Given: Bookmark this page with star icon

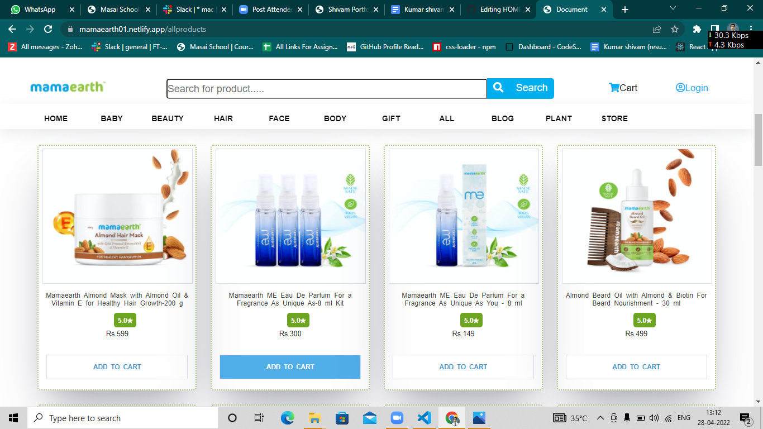Looking at the screenshot, I should (675, 29).
